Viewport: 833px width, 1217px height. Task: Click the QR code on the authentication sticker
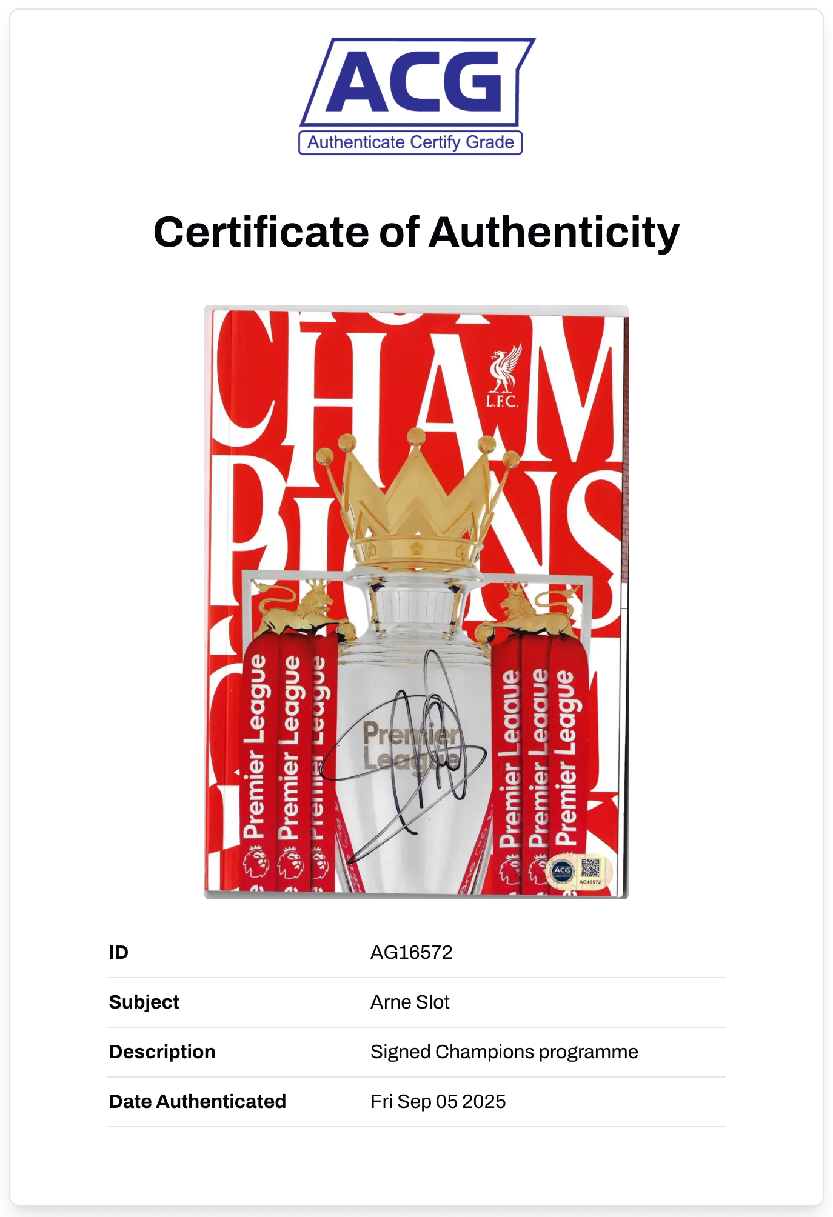(590, 868)
